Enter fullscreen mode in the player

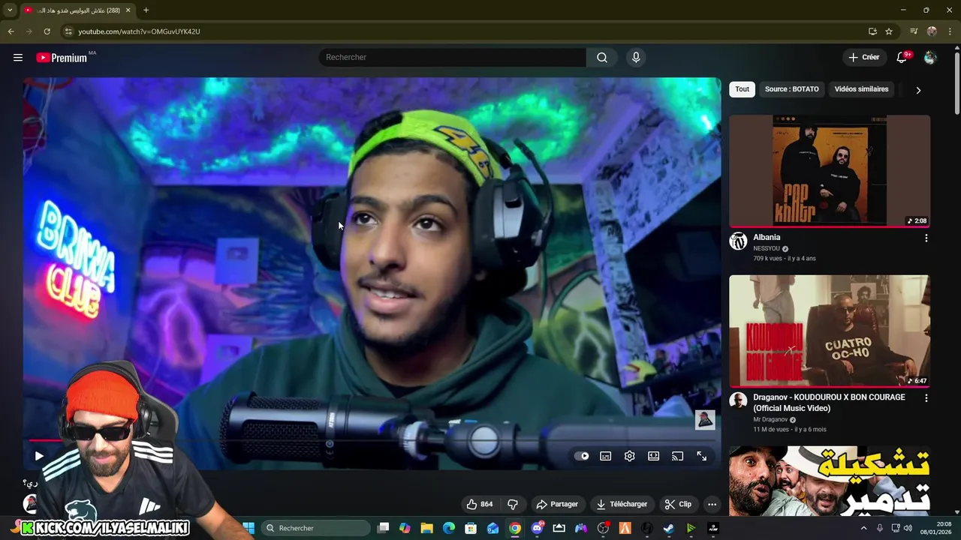(702, 456)
